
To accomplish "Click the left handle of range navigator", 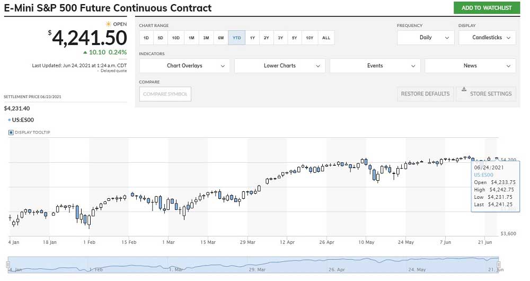I will 8,265.
